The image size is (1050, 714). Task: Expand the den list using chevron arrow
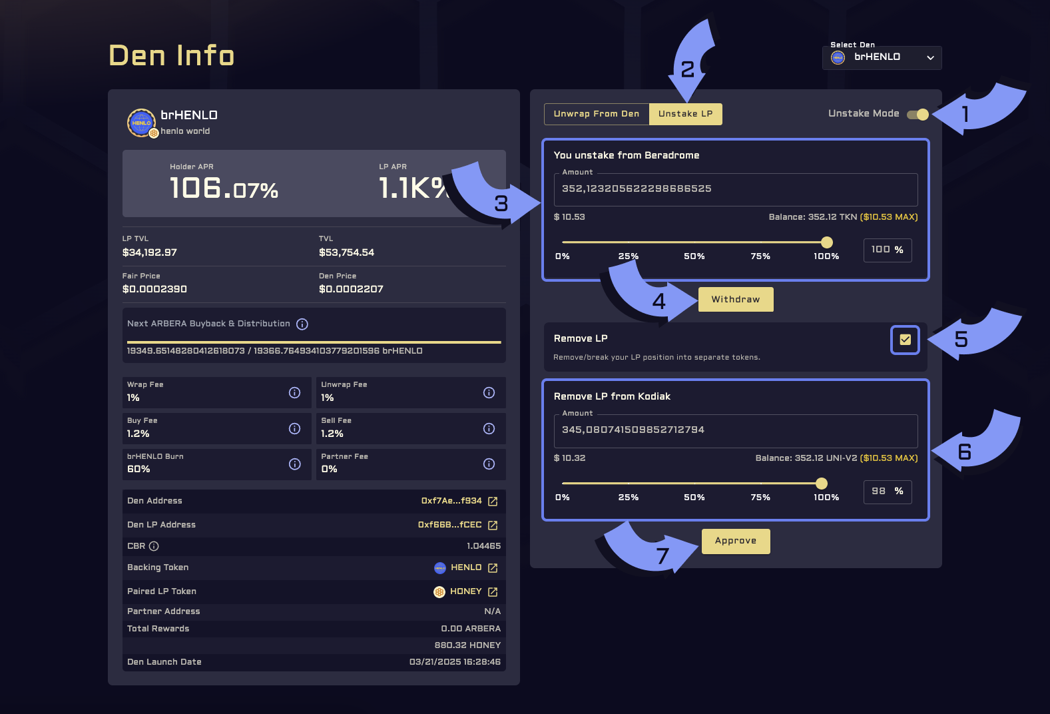point(930,58)
